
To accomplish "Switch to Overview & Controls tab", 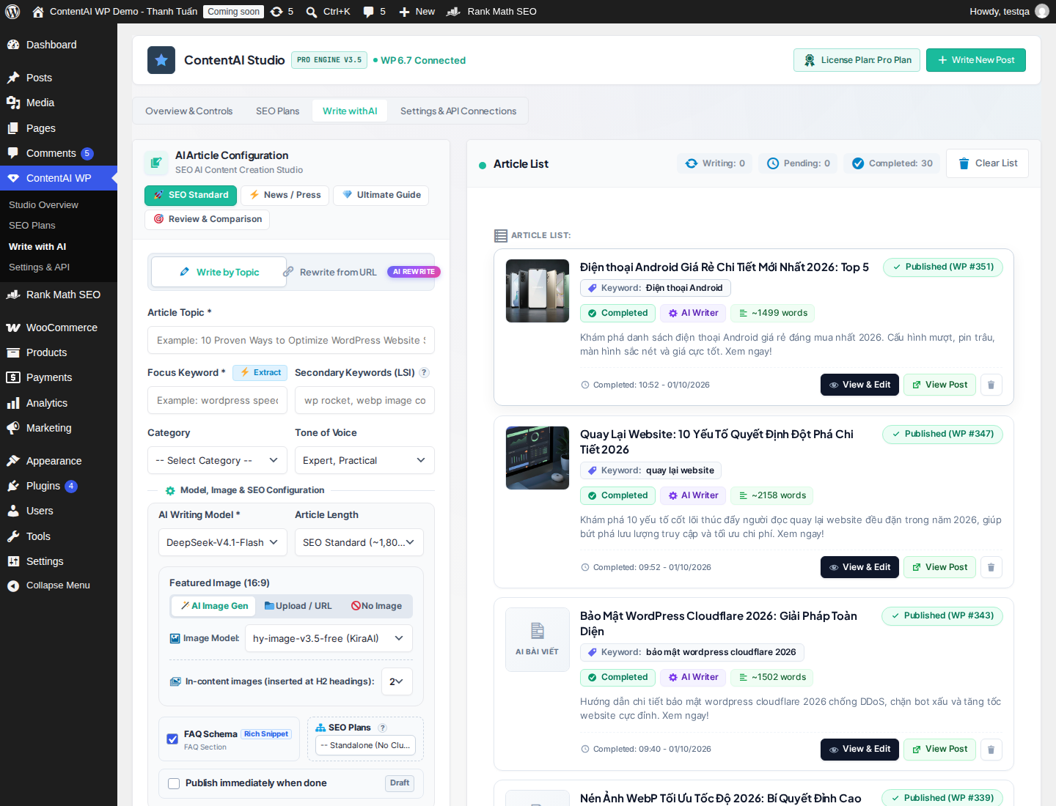I will pyautogui.click(x=189, y=111).
